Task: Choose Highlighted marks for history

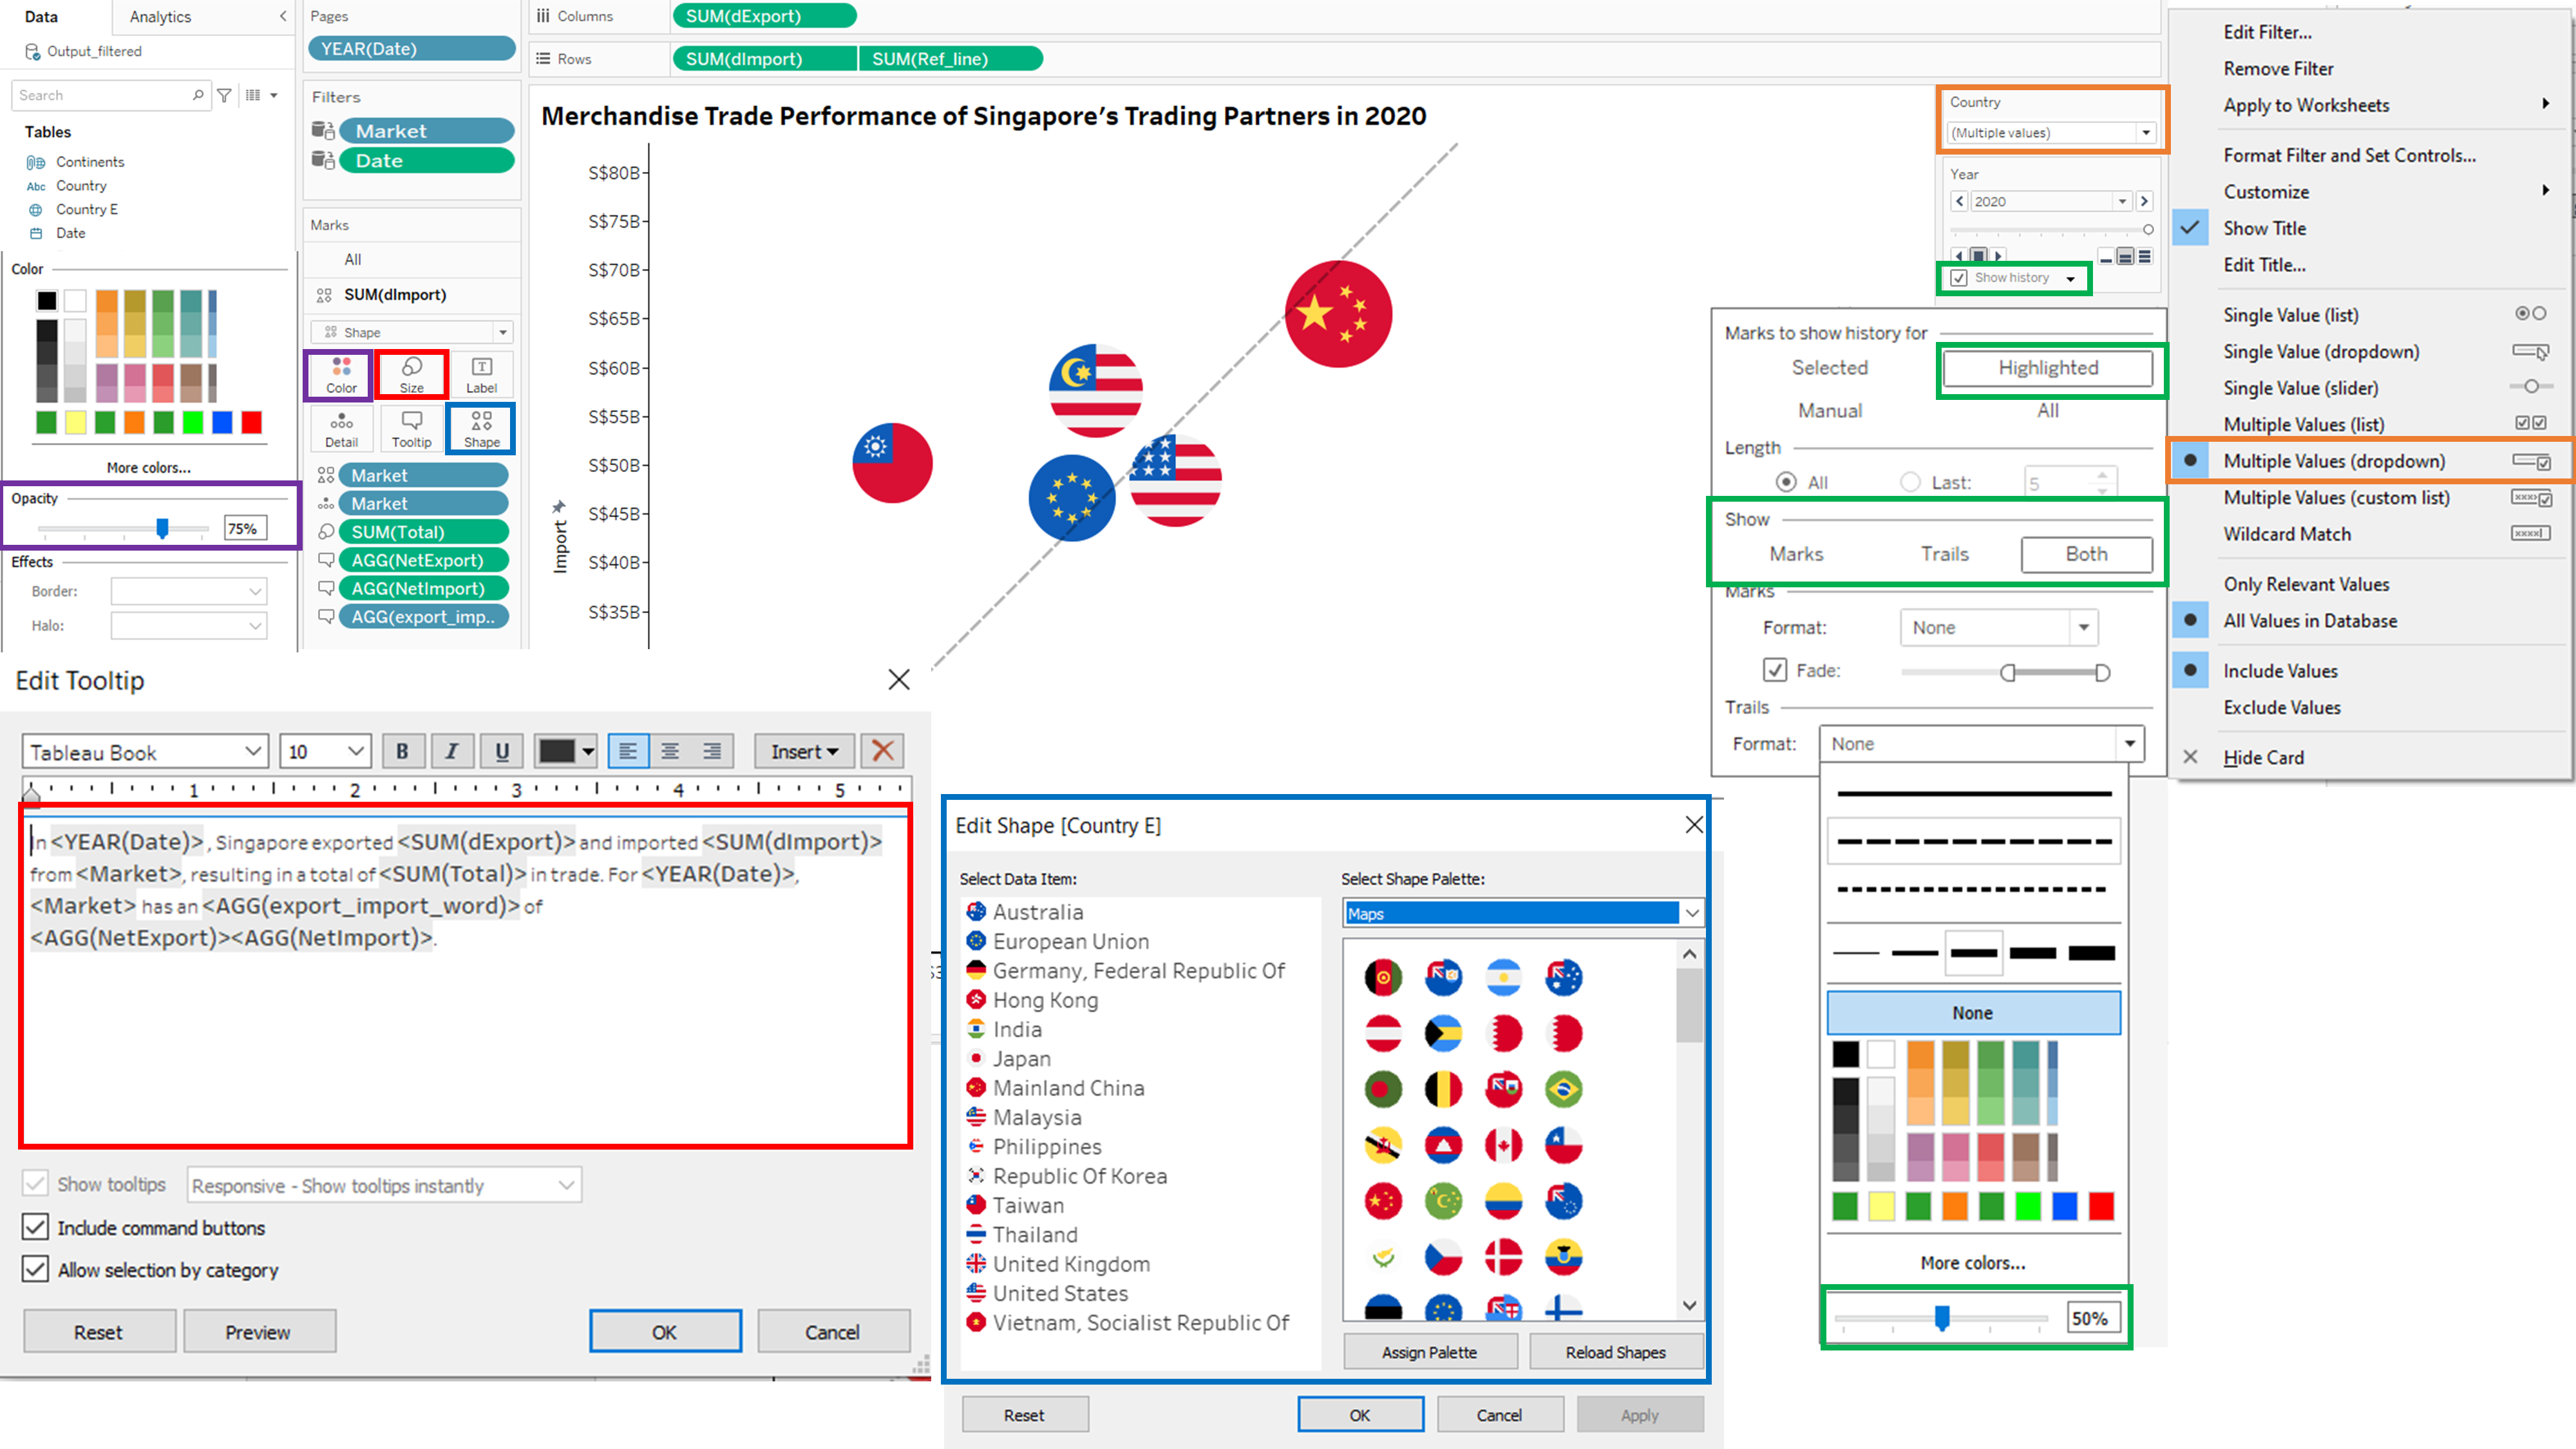Action: tap(2048, 368)
